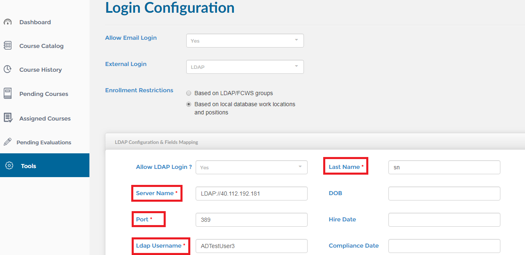Choose Based on local database work locations

[189, 104]
